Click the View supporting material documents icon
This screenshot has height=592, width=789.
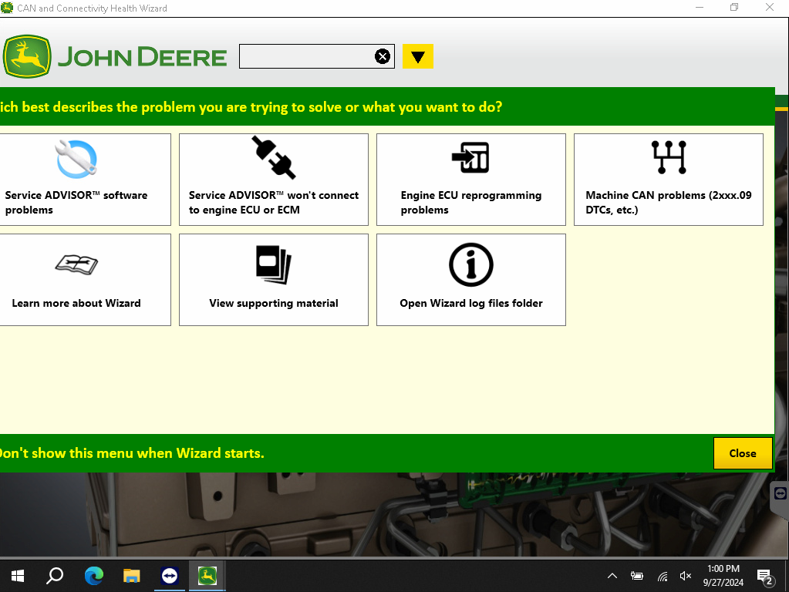pyautogui.click(x=273, y=264)
